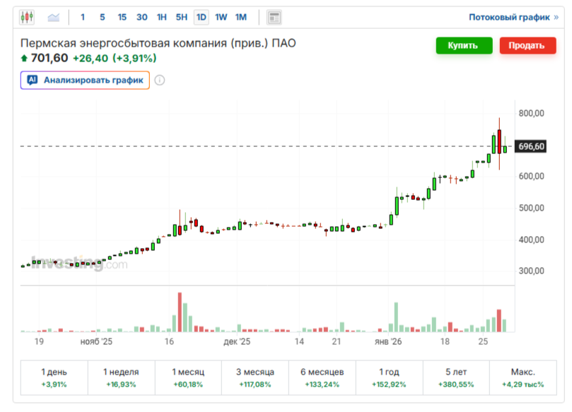This screenshot has height=412, width=572.
Task: Click the large red candle at the chart's peak
Action: click(499, 141)
